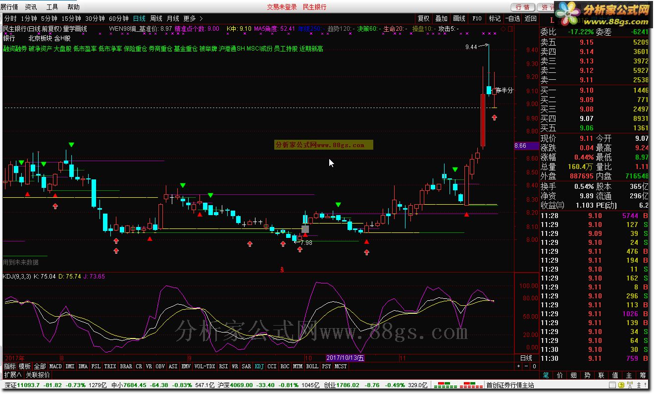Switch indicator to SAR

tap(247, 366)
